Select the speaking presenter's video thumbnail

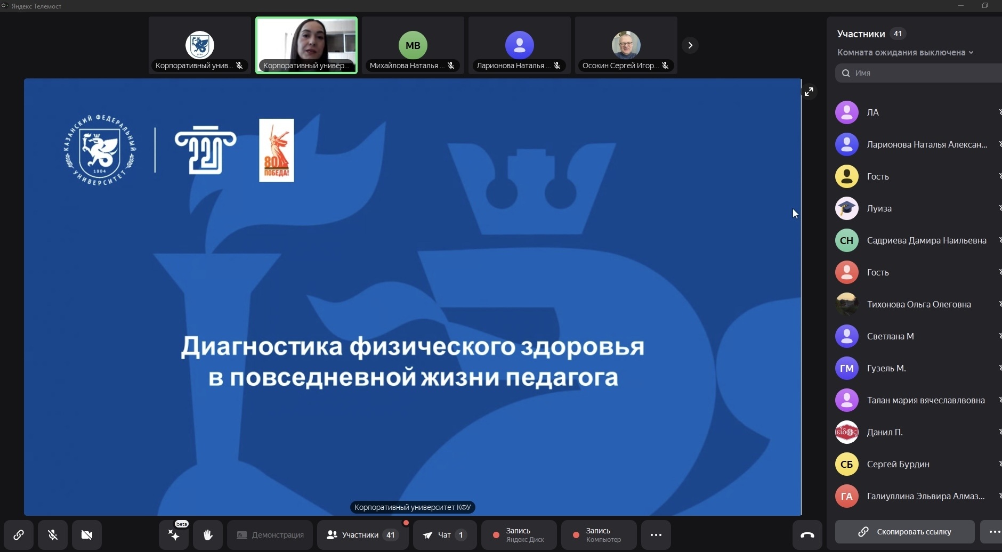point(306,45)
